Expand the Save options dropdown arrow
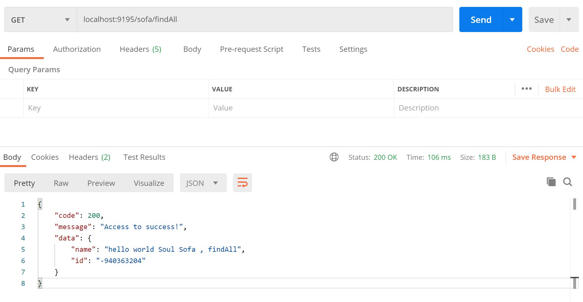583x302 pixels. 569,20
